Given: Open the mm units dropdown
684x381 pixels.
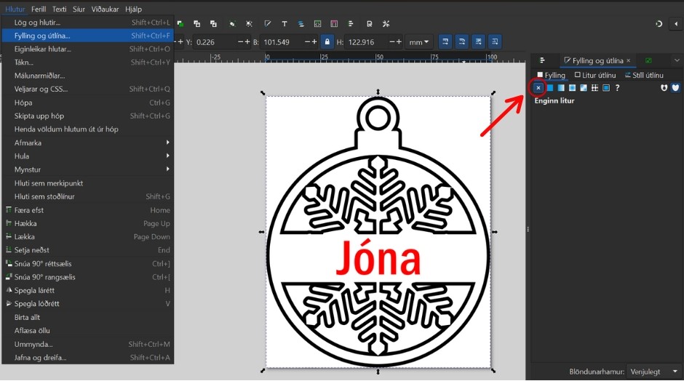Looking at the screenshot, I should point(419,42).
